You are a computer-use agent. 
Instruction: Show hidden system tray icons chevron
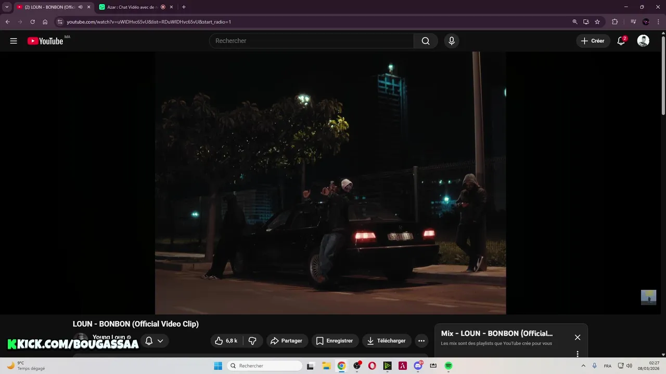[583, 366]
